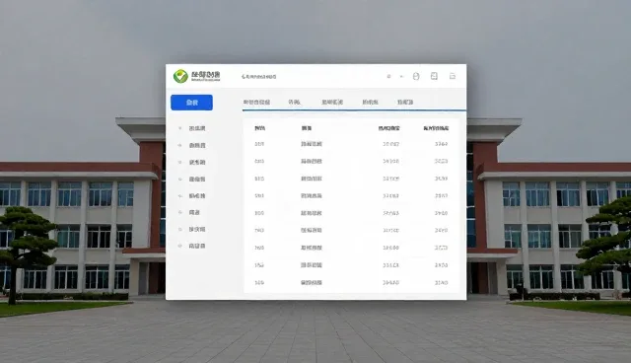Click the green checkmark logo
Screen dimensions: 631x363
180,76
